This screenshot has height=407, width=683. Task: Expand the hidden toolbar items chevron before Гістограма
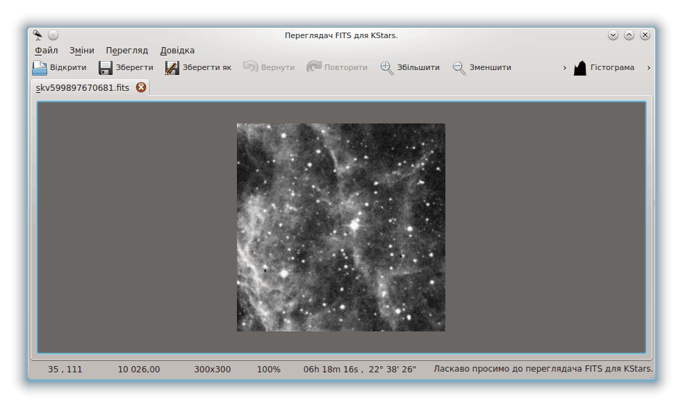click(565, 68)
